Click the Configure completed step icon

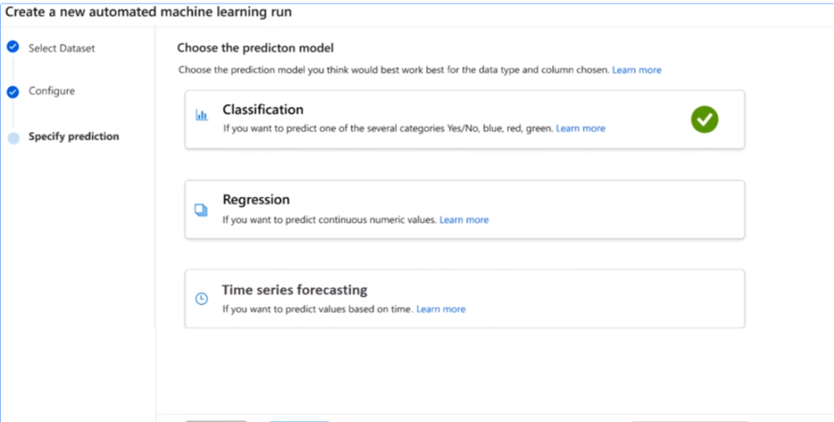click(13, 92)
